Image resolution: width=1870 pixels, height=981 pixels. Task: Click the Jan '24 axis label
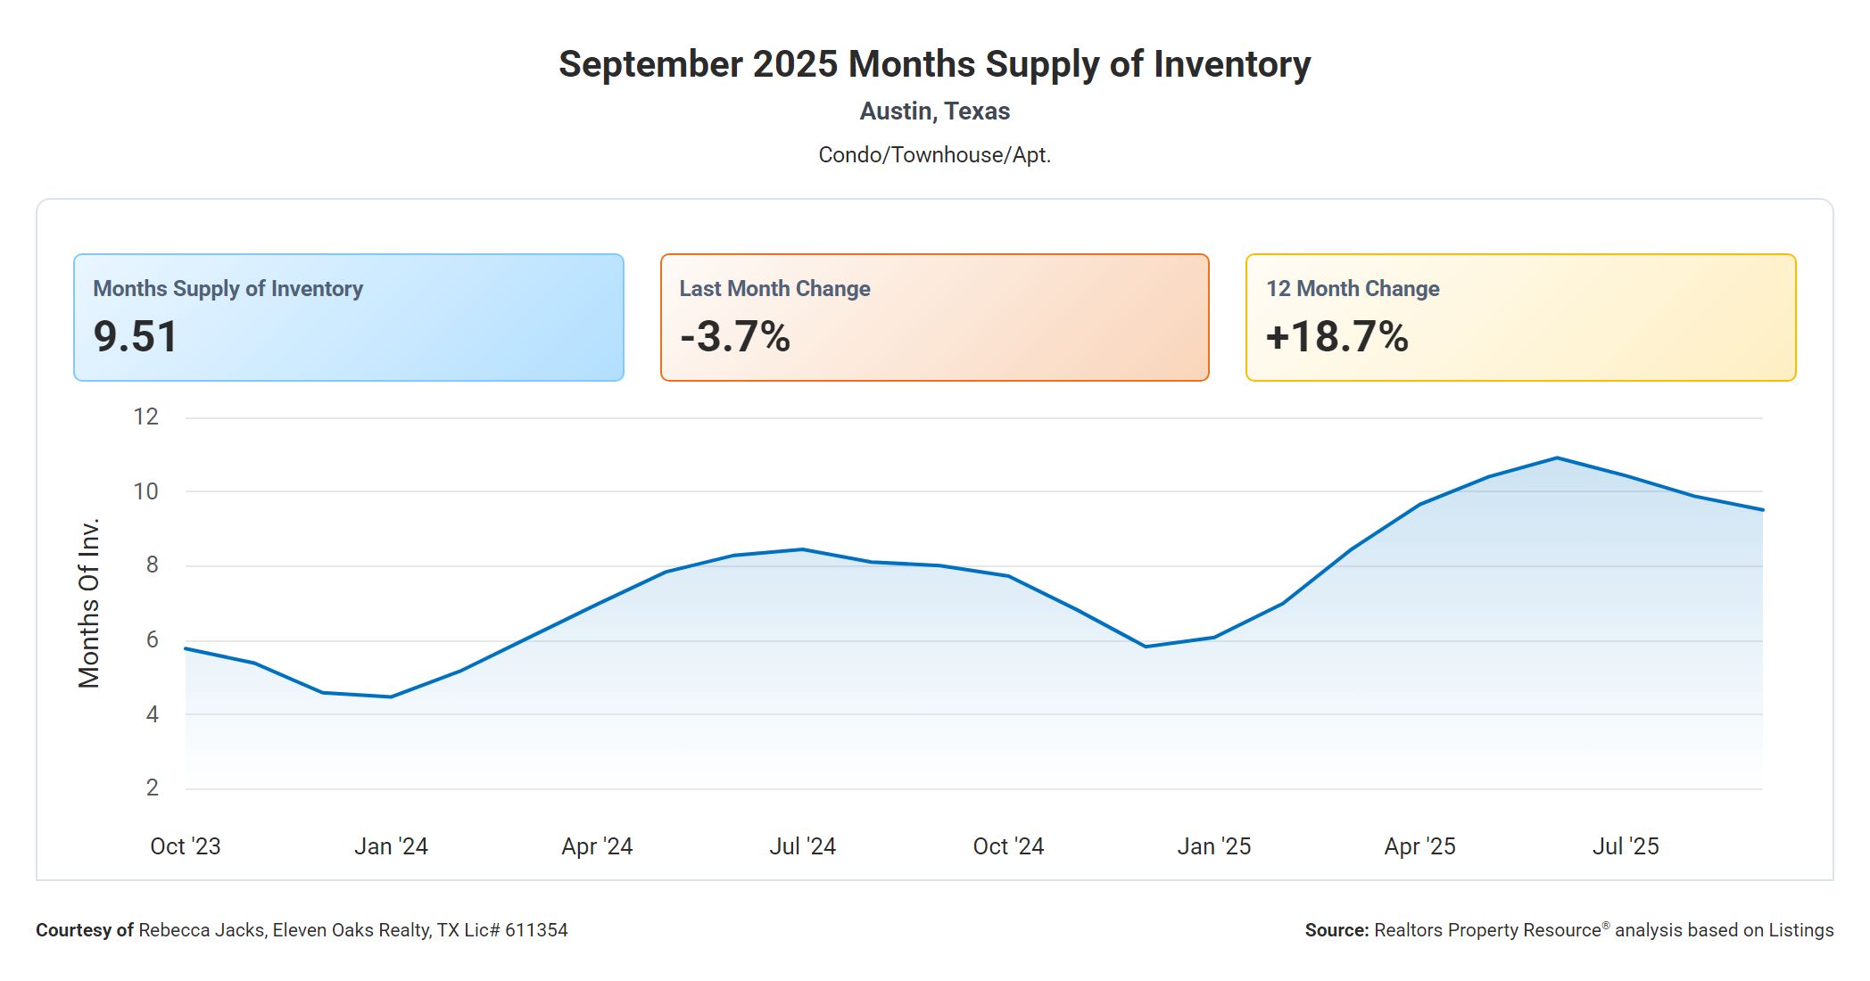pyautogui.click(x=391, y=846)
